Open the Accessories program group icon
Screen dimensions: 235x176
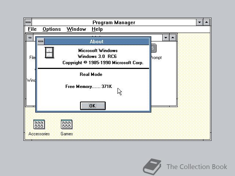[39, 124]
